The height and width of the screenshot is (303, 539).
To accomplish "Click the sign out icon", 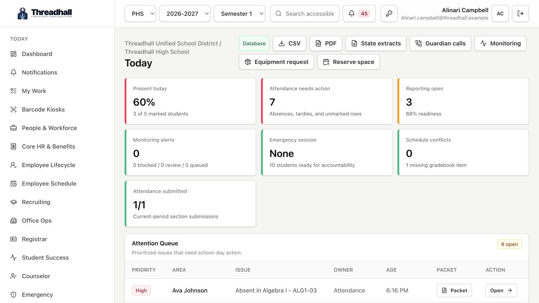I will pos(520,13).
